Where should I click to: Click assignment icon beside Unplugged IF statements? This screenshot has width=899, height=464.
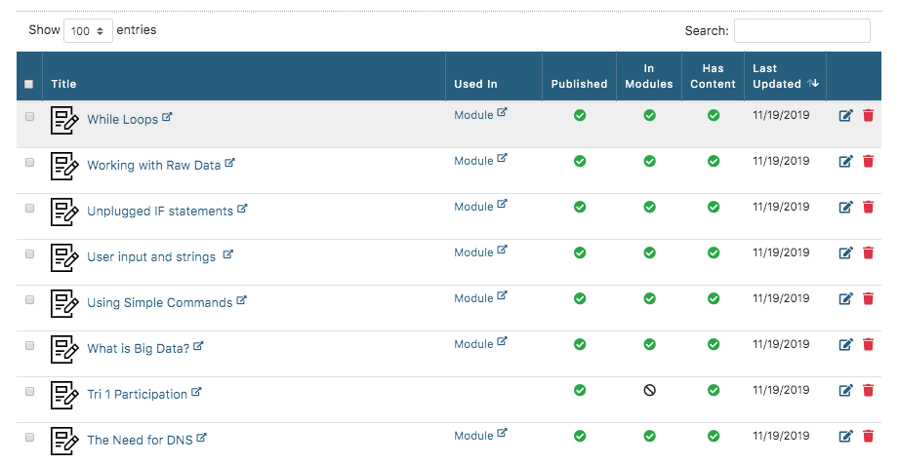(64, 212)
